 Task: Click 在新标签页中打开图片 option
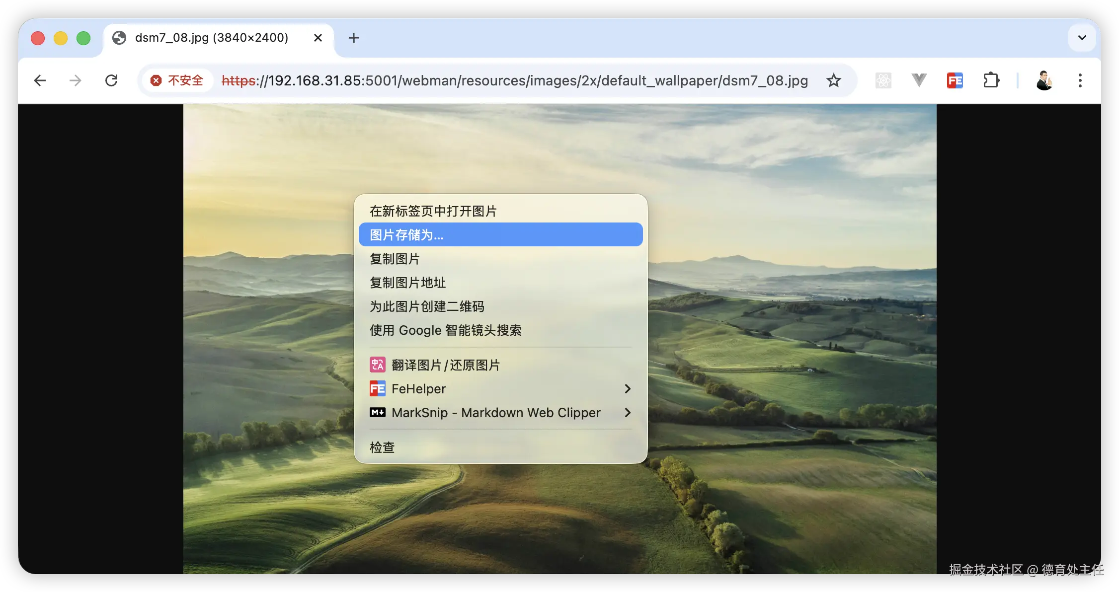(433, 211)
